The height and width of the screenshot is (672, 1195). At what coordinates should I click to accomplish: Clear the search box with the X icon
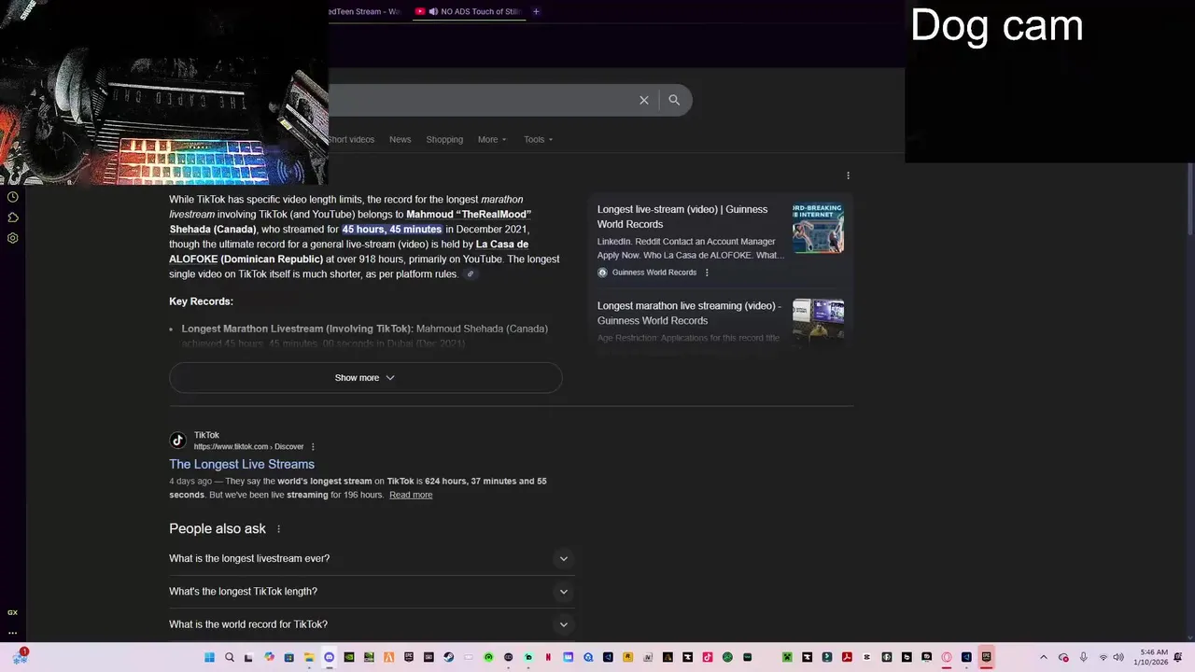pos(643,100)
